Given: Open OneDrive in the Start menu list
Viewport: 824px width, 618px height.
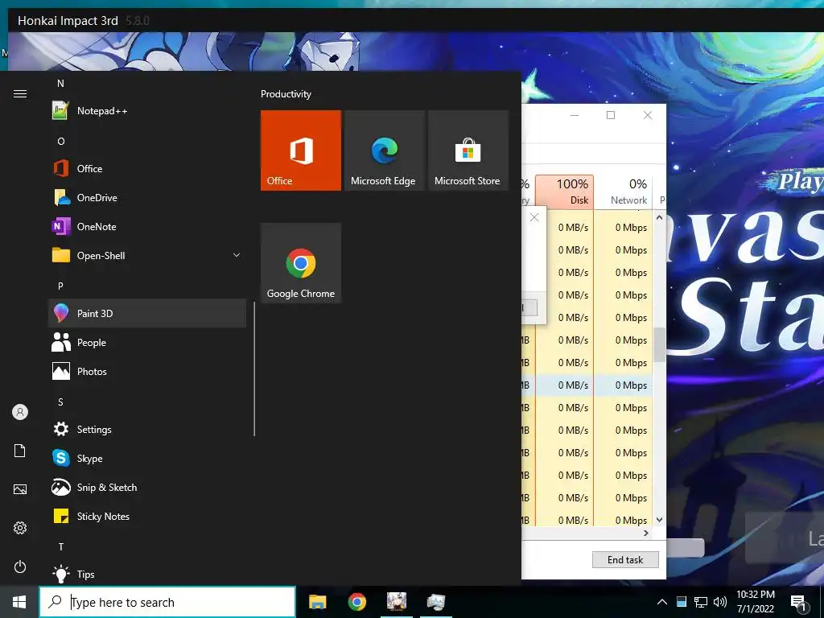Looking at the screenshot, I should coord(147,198).
